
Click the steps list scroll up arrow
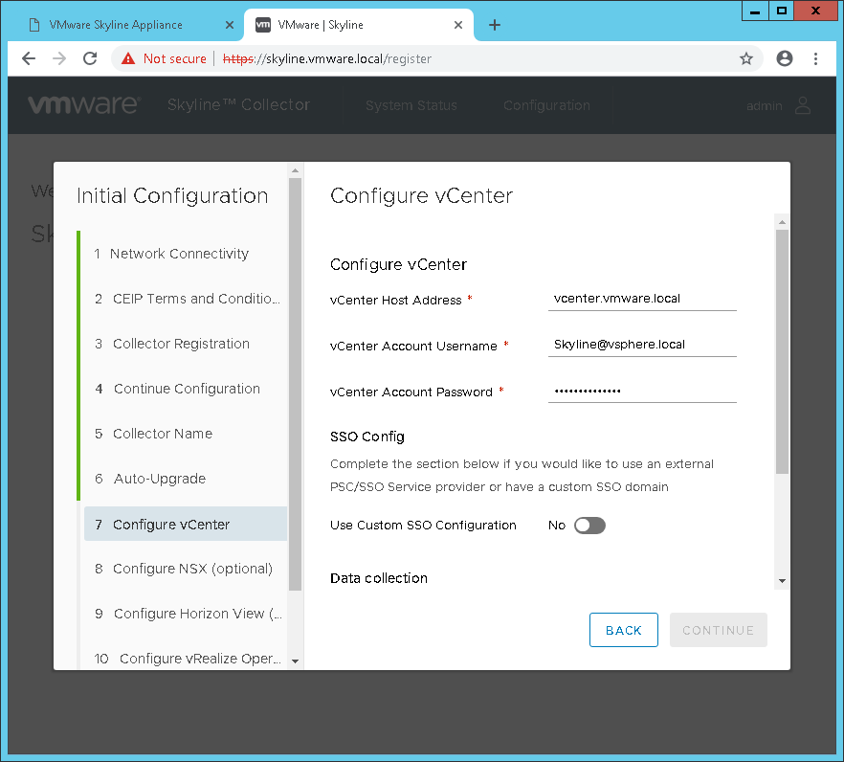coord(295,170)
